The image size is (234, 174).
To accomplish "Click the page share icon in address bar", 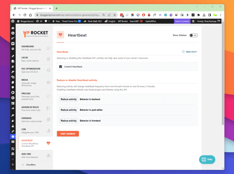I will pos(109,15).
